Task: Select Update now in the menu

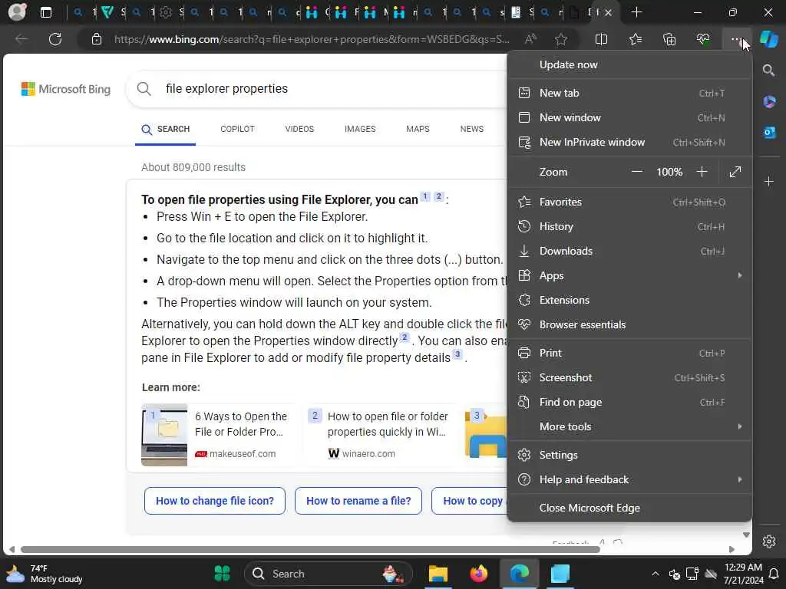Action: (629, 64)
